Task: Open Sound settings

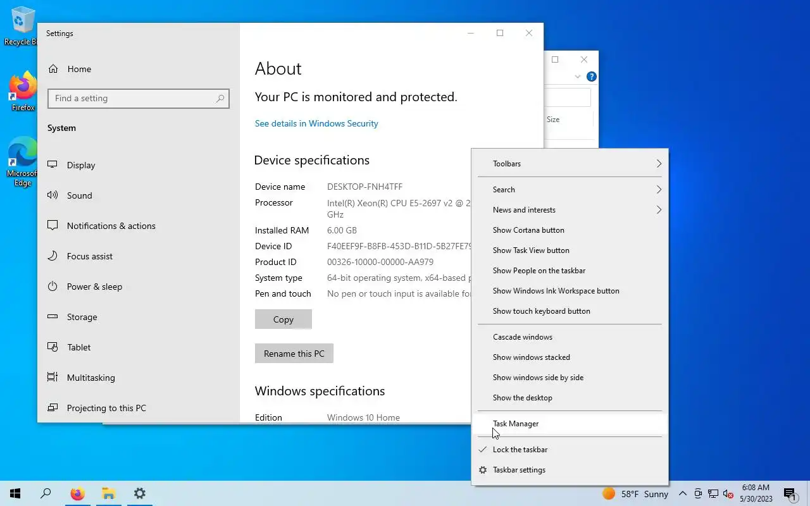Action: point(138,195)
